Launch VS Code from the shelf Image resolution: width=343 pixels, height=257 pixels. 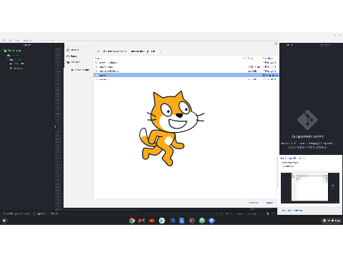(172, 221)
